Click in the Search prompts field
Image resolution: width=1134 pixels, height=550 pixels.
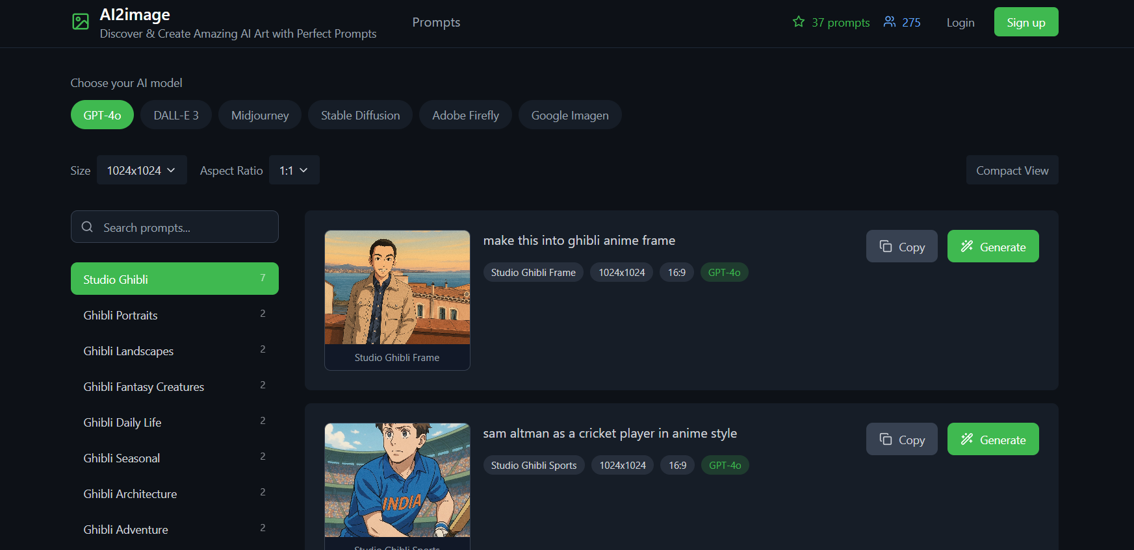tap(175, 227)
